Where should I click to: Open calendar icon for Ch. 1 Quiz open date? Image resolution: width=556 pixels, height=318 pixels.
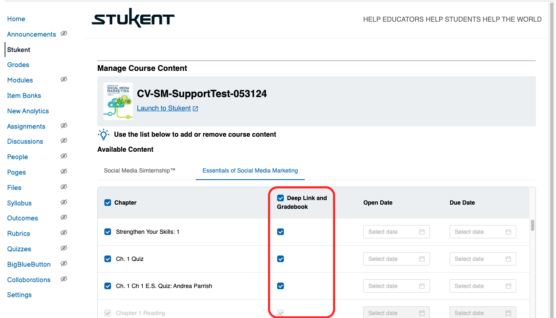click(x=422, y=259)
